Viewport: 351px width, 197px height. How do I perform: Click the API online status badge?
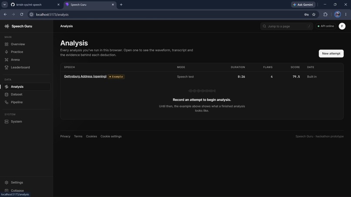325,26
